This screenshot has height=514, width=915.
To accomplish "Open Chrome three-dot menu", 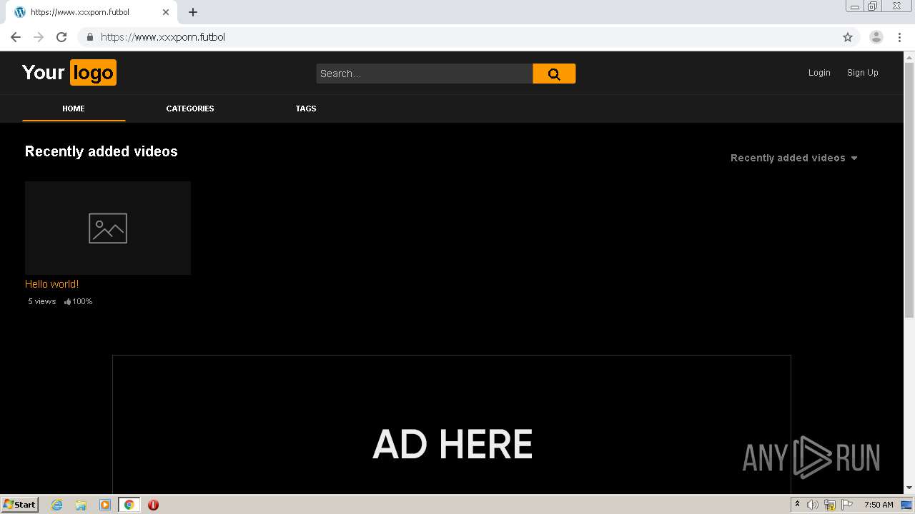I will click(900, 37).
